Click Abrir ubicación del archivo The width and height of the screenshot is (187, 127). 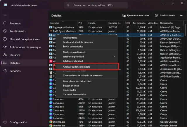[x=79, y=81]
